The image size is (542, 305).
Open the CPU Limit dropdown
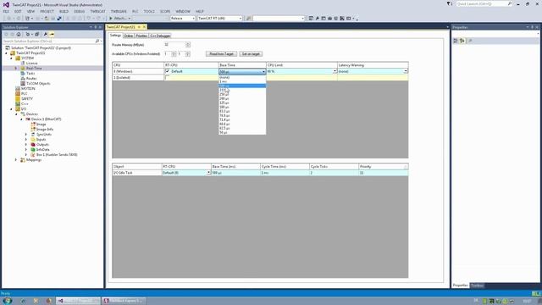[x=335, y=71]
